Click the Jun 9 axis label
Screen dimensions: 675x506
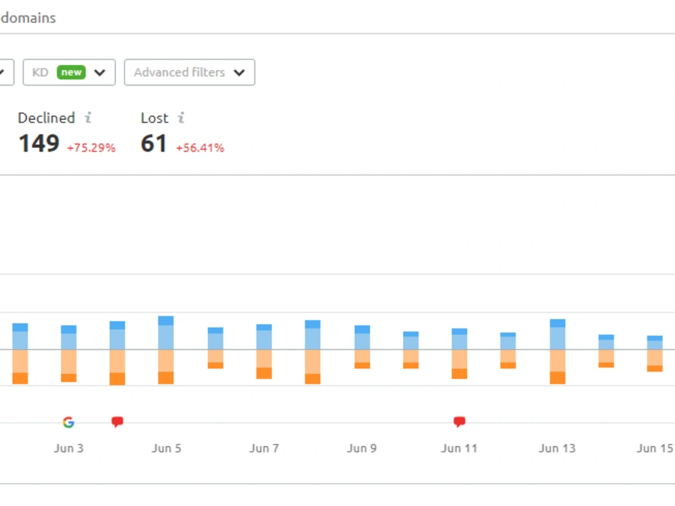point(362,449)
